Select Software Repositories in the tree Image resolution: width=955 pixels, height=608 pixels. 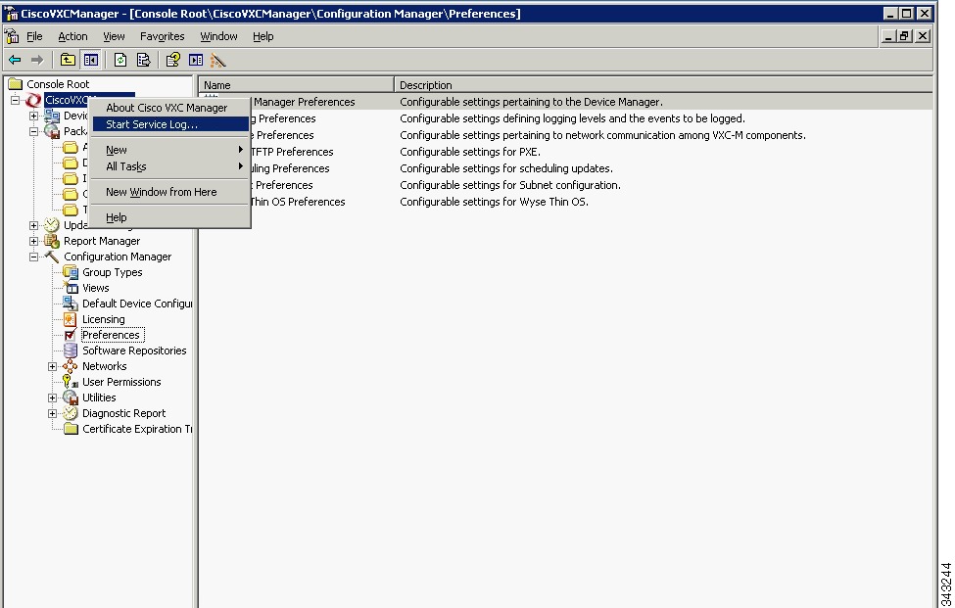pyautogui.click(x=134, y=351)
